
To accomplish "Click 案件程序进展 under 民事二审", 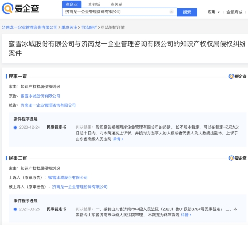I will coord(26,201).
